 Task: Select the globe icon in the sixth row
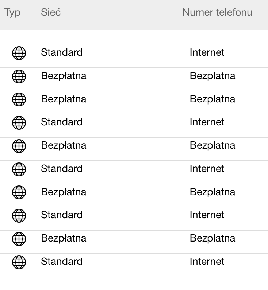[x=19, y=169]
